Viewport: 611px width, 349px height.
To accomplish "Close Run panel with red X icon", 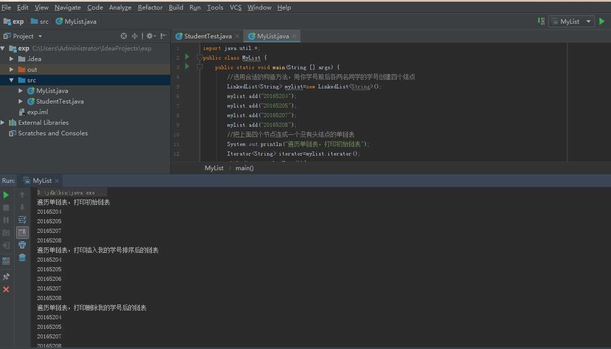I will [6, 289].
